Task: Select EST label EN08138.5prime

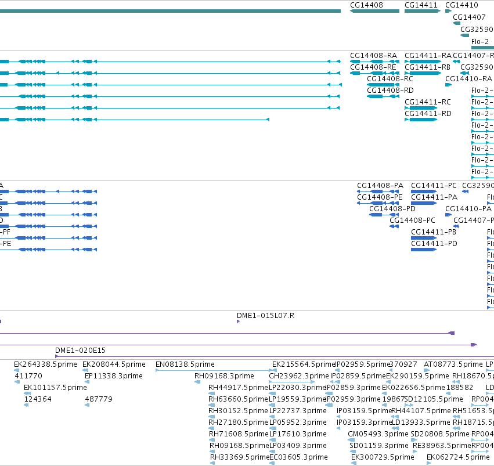Action: (x=185, y=364)
